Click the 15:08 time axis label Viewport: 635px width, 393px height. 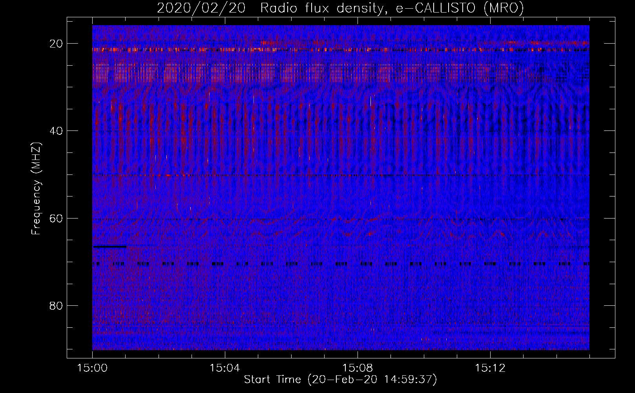pos(358,368)
